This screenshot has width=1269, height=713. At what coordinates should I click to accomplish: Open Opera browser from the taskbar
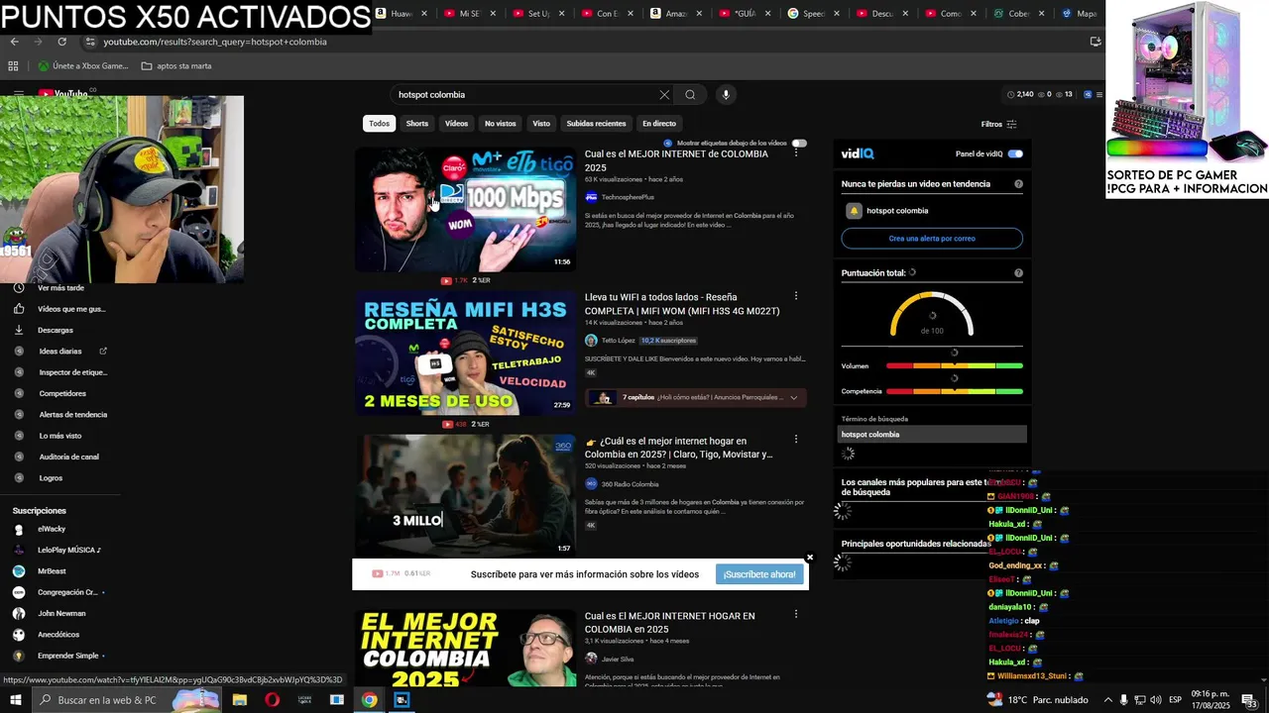pos(273,700)
